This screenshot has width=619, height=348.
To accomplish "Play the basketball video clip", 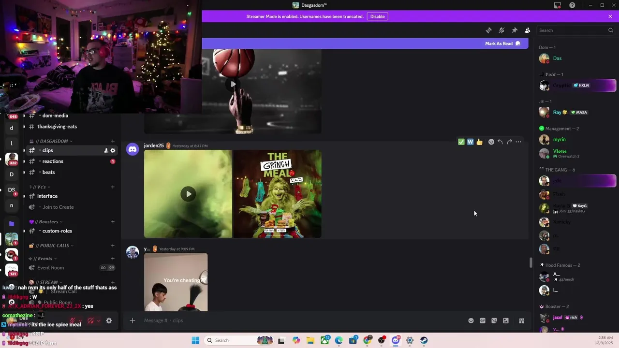I will coord(233,84).
